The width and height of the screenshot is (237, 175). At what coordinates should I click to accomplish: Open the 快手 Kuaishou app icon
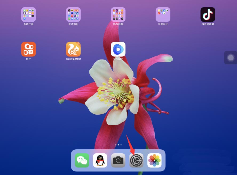29,49
